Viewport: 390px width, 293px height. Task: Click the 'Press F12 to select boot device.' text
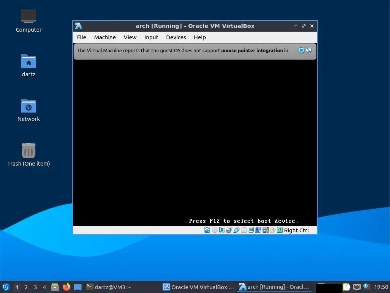tap(243, 221)
